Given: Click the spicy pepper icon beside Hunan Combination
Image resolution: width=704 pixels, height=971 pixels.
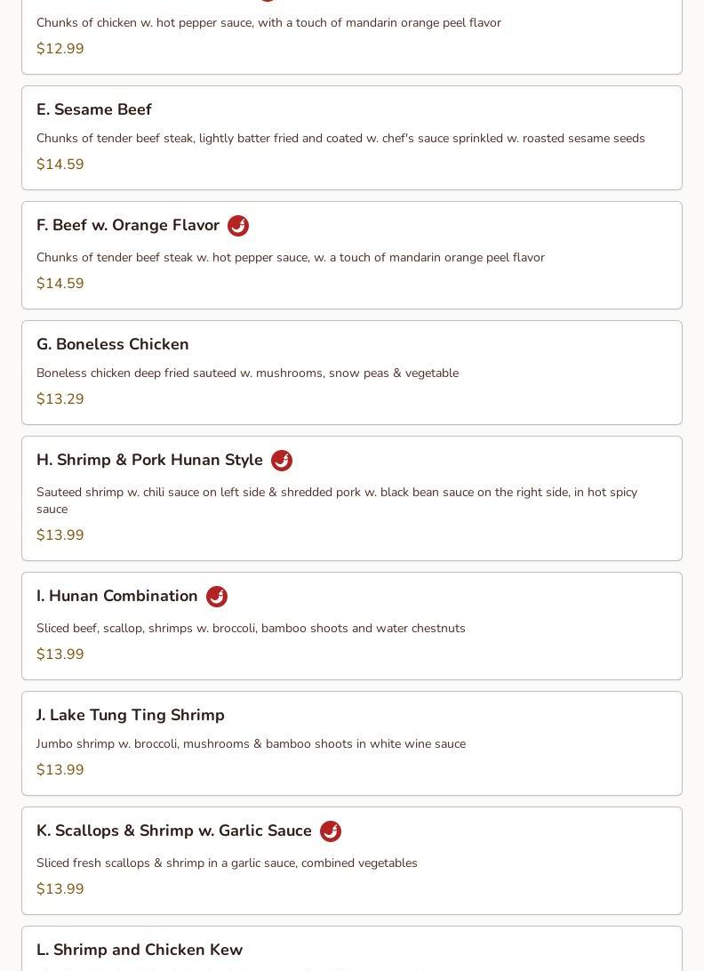Looking at the screenshot, I should [216, 597].
